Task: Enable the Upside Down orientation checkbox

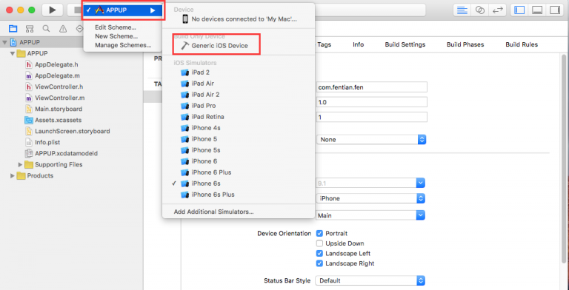Action: click(320, 243)
